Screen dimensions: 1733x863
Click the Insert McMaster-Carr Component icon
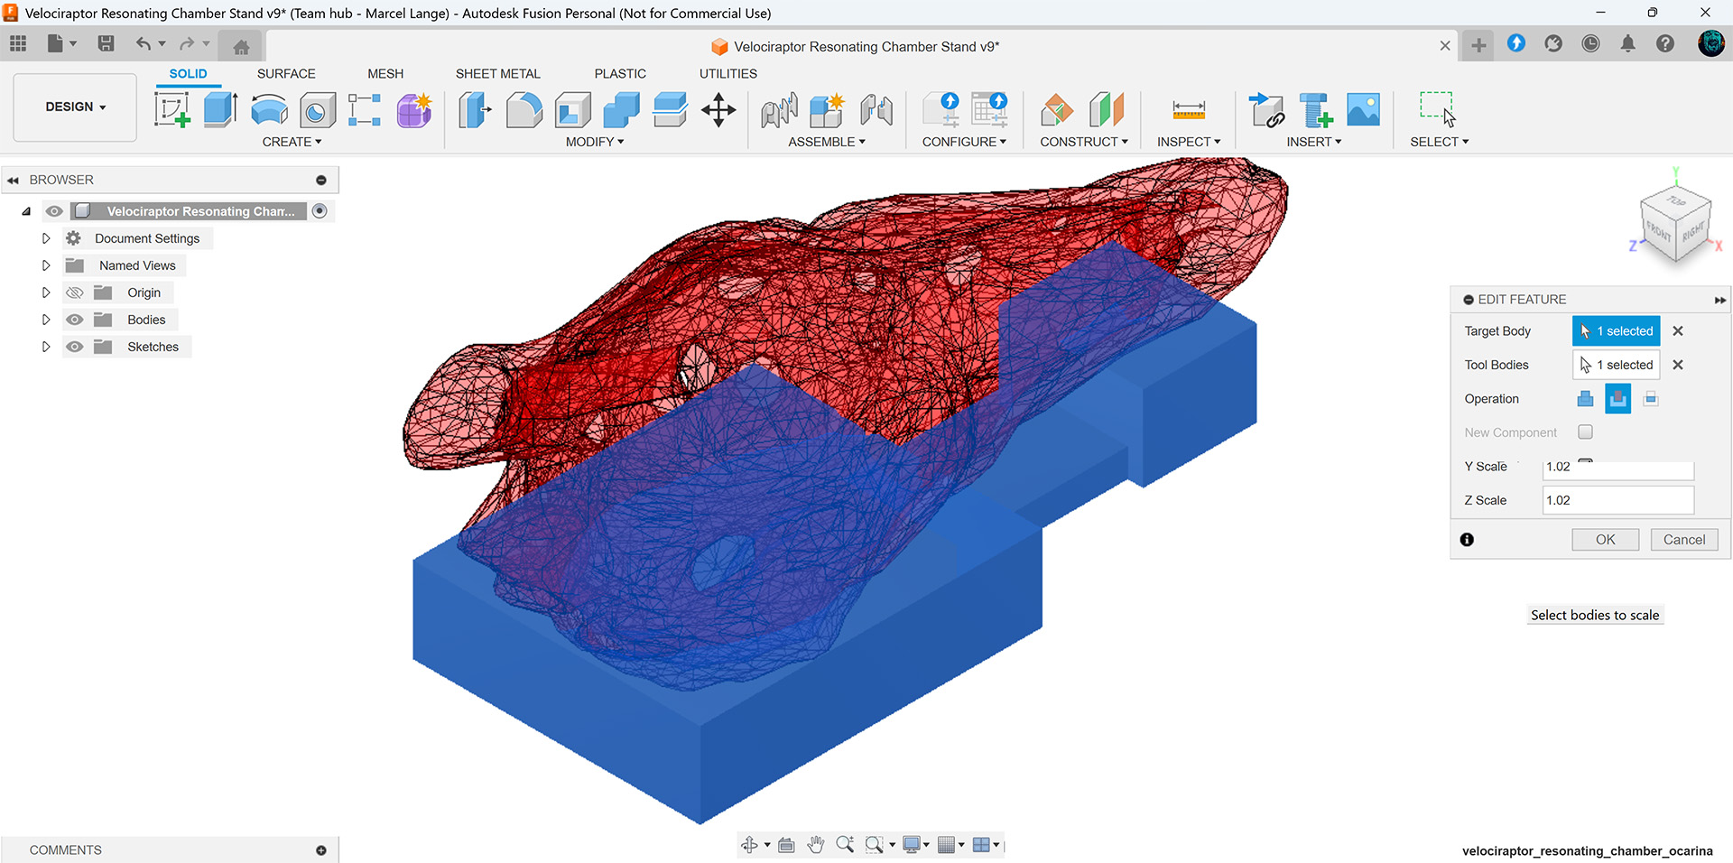click(x=1315, y=110)
